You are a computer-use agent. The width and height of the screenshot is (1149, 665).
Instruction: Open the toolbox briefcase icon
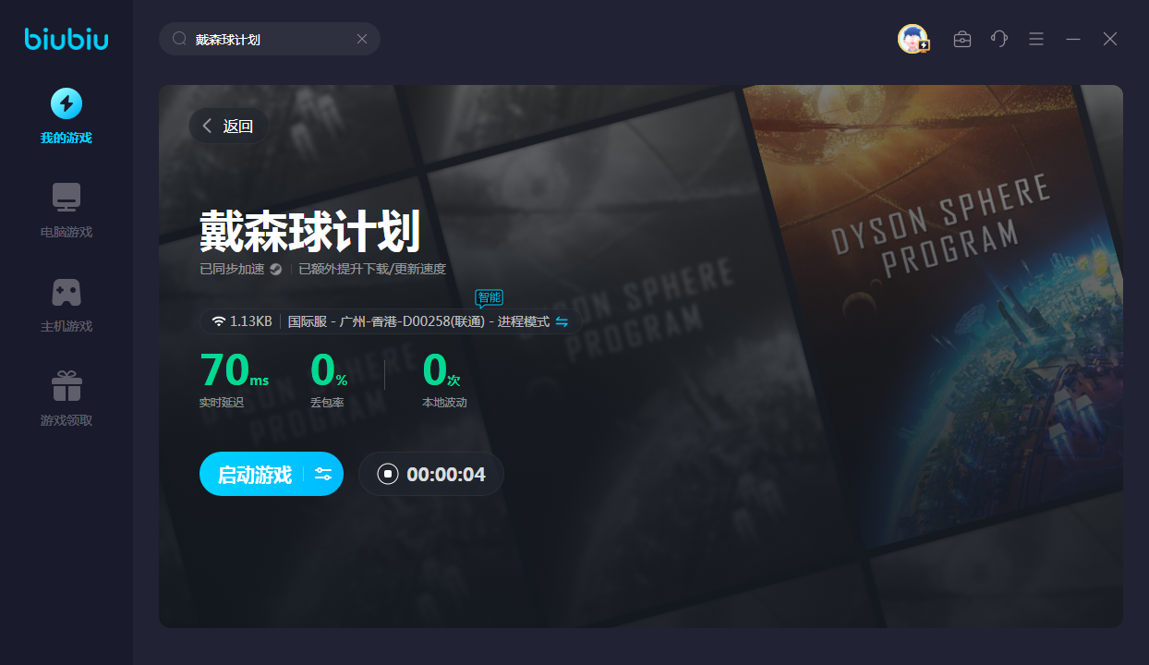962,39
